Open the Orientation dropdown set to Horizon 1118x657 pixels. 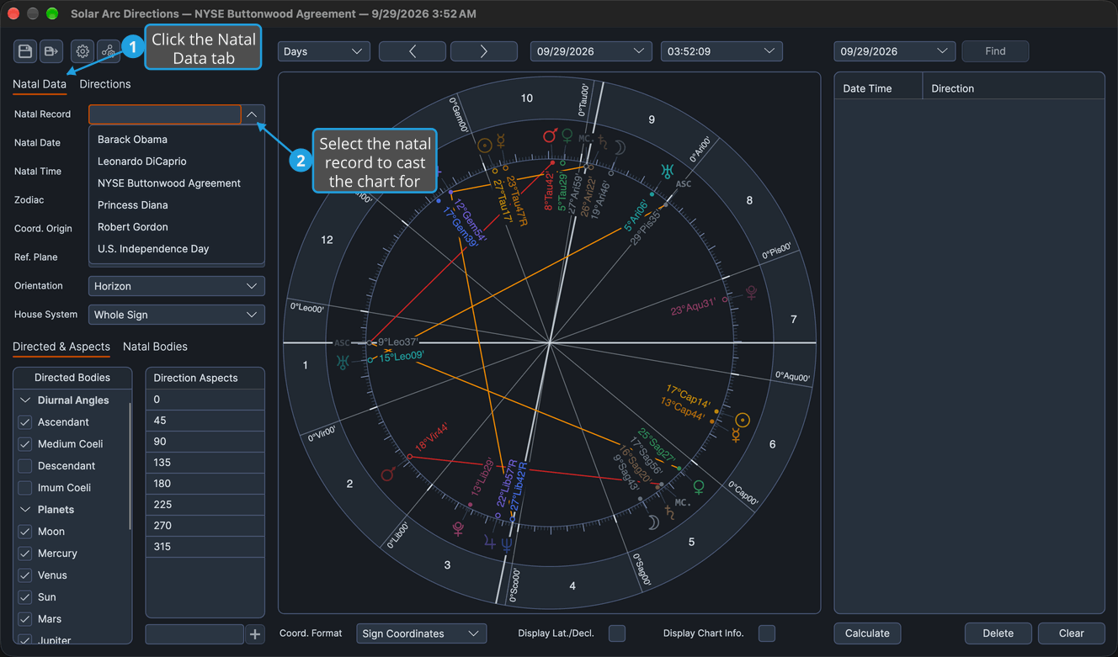[177, 286]
